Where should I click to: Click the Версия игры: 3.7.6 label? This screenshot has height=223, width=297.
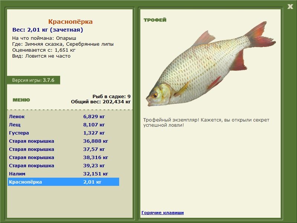(33, 80)
